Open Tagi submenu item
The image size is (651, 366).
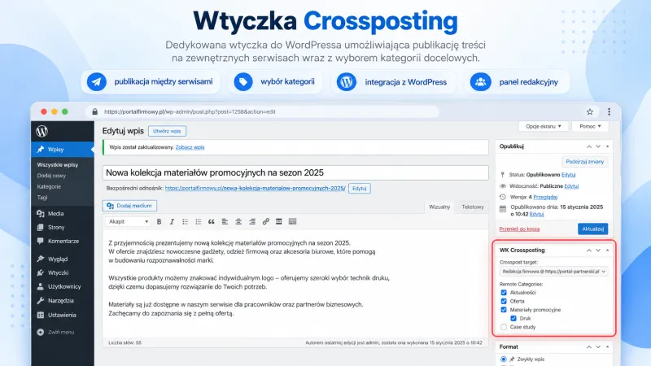point(42,198)
